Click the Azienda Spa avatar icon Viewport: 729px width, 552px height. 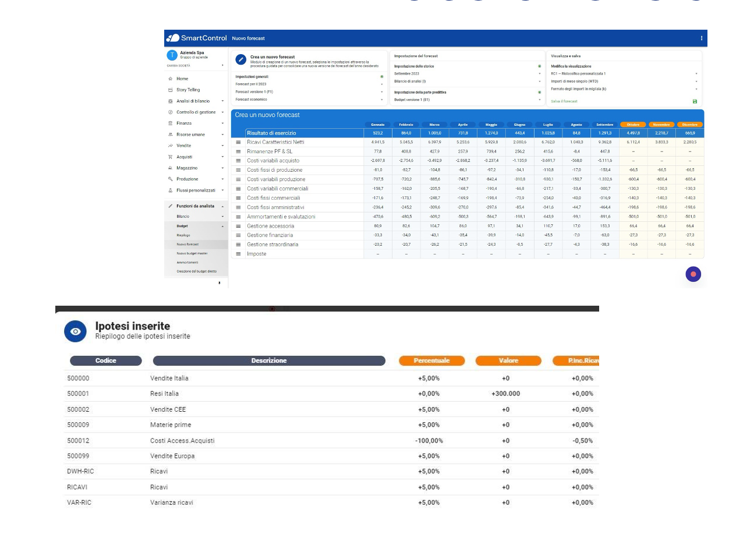pos(172,55)
